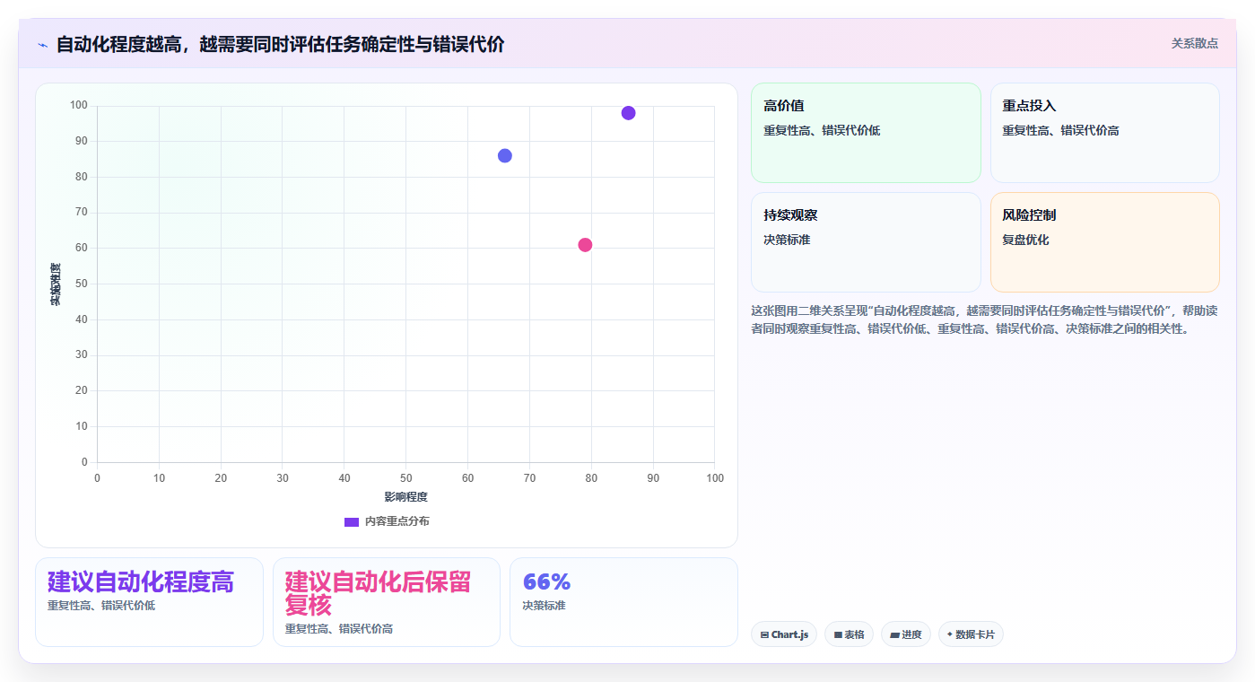Click the y-axis tick label 100
Screen dimensions: 1255x682
(79, 106)
